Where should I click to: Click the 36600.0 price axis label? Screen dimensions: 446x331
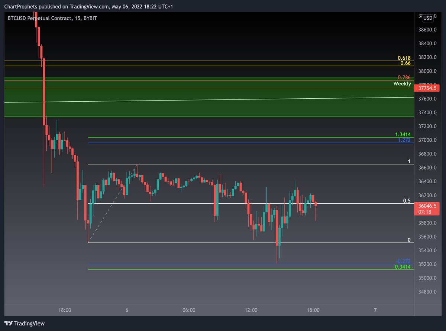(x=427, y=168)
